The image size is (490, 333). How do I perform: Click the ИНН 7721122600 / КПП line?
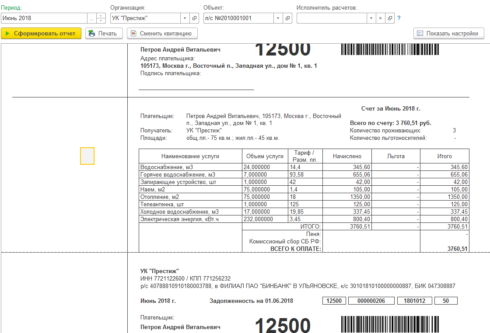(185, 278)
